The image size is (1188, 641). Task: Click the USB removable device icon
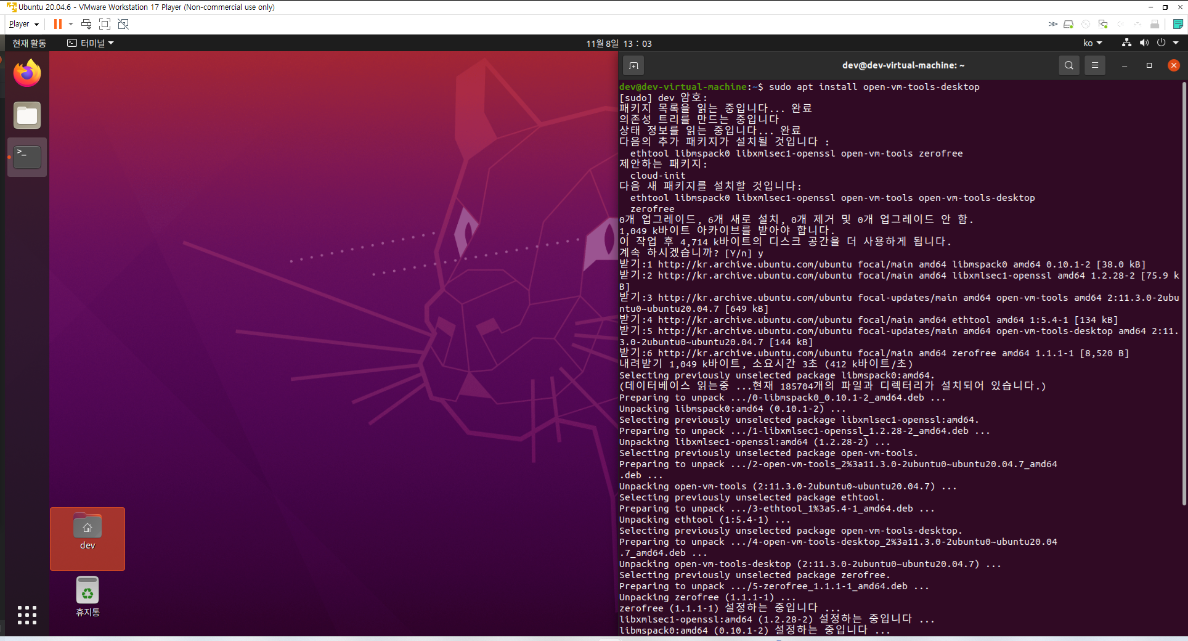click(x=1155, y=24)
